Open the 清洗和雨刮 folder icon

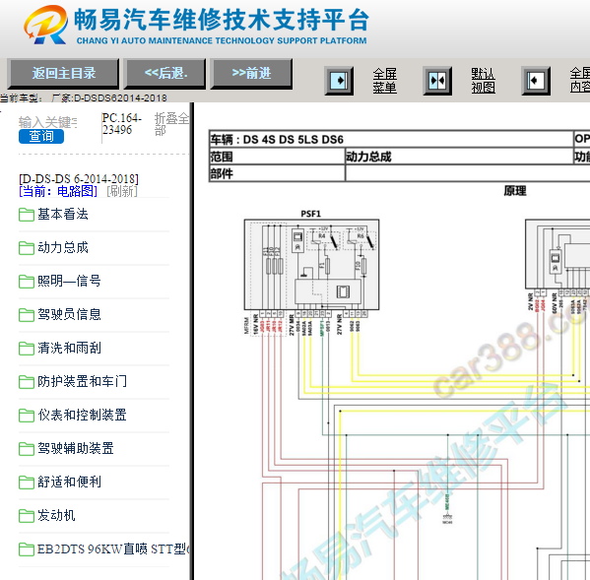pyautogui.click(x=27, y=349)
